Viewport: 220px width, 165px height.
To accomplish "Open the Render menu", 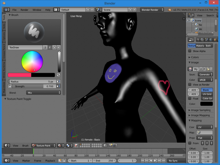I will [24, 10].
